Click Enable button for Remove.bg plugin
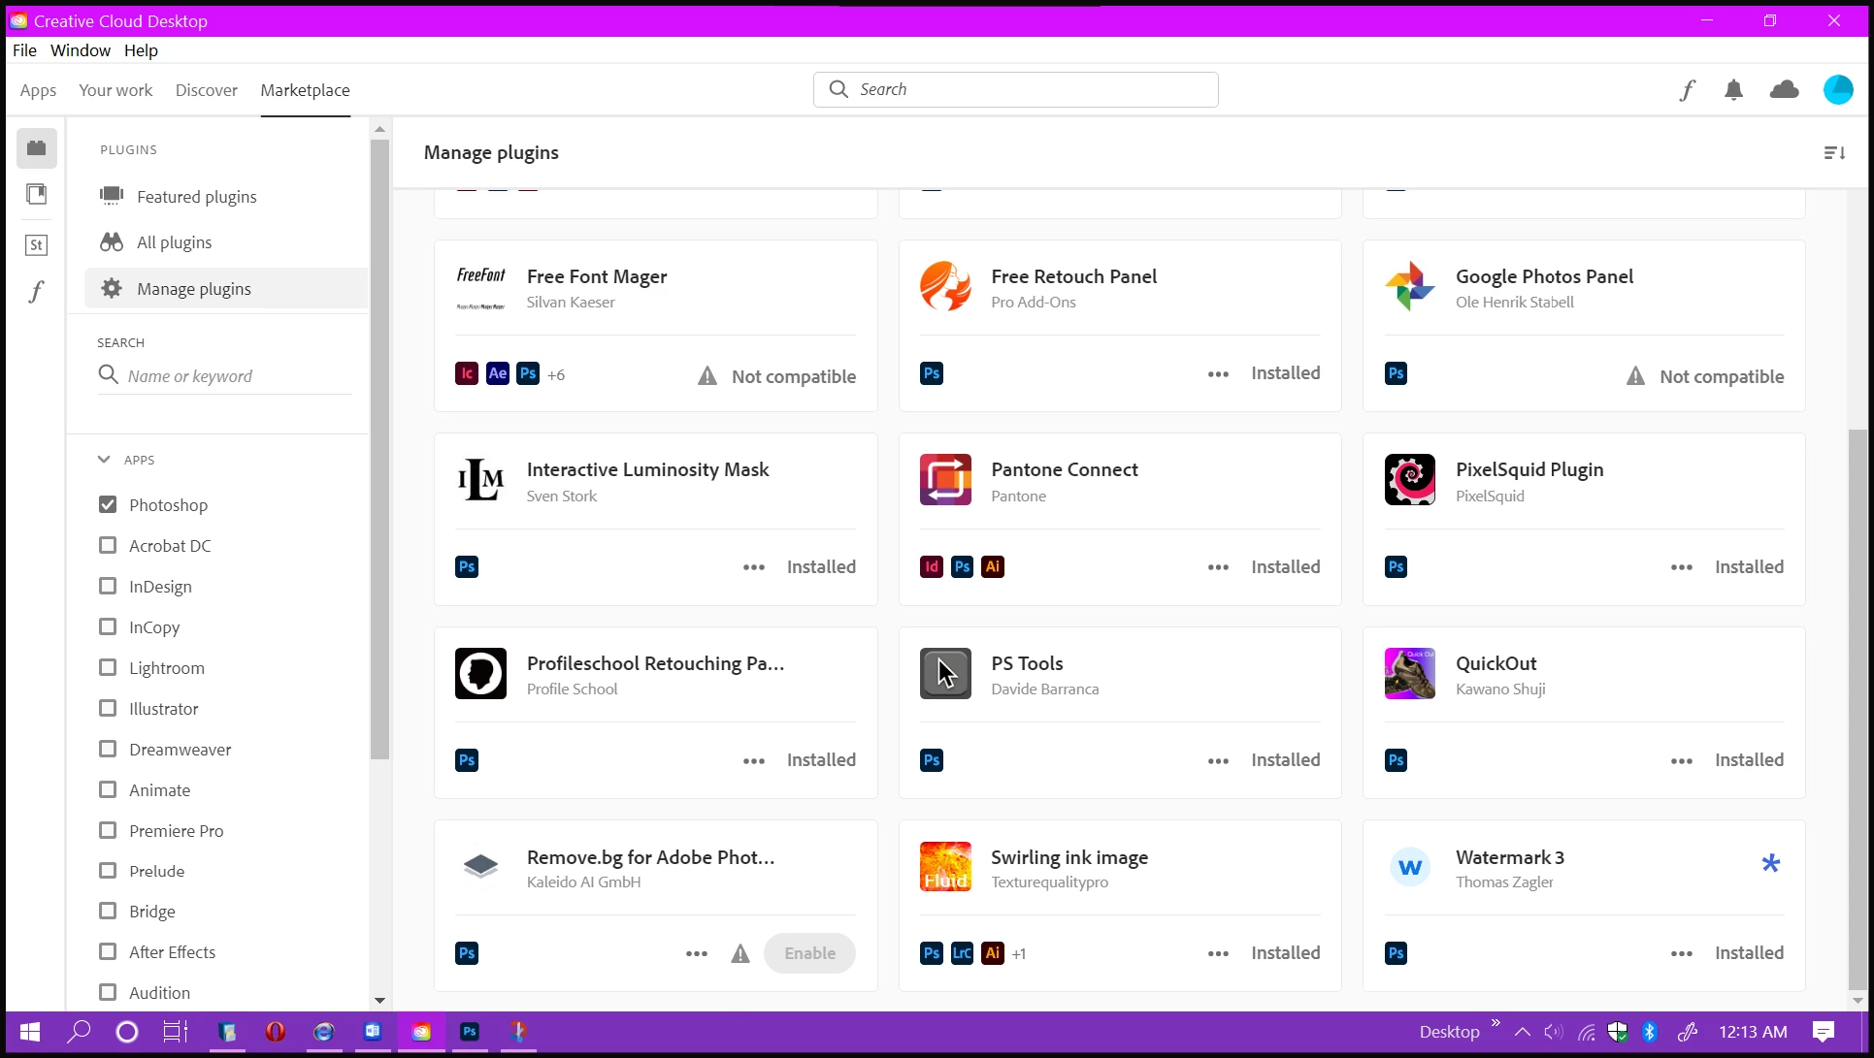This screenshot has height=1058, width=1874. [809, 953]
